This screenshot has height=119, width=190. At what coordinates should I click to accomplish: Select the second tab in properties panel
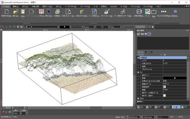149,52
